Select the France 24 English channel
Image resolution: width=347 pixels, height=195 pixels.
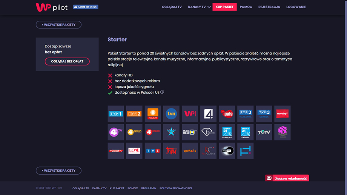click(245, 132)
